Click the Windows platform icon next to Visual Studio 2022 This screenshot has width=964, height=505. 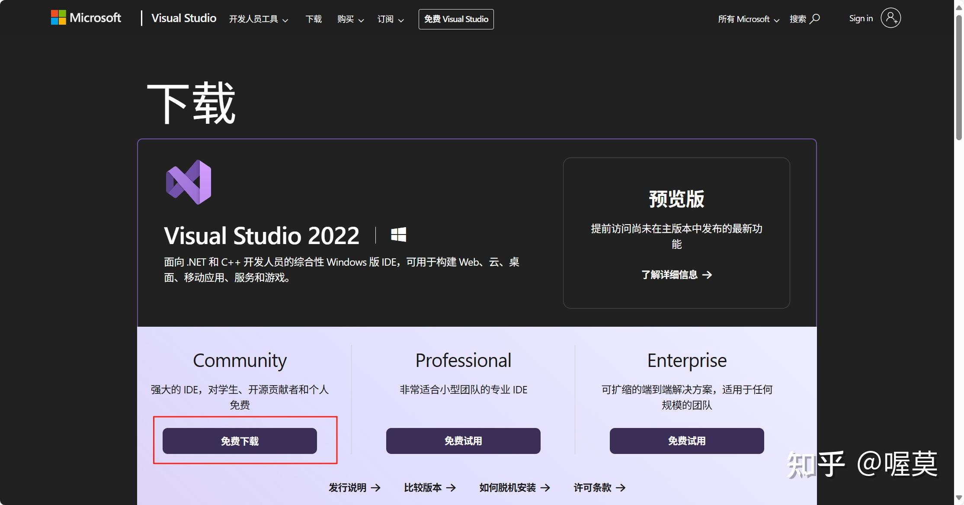coord(398,235)
